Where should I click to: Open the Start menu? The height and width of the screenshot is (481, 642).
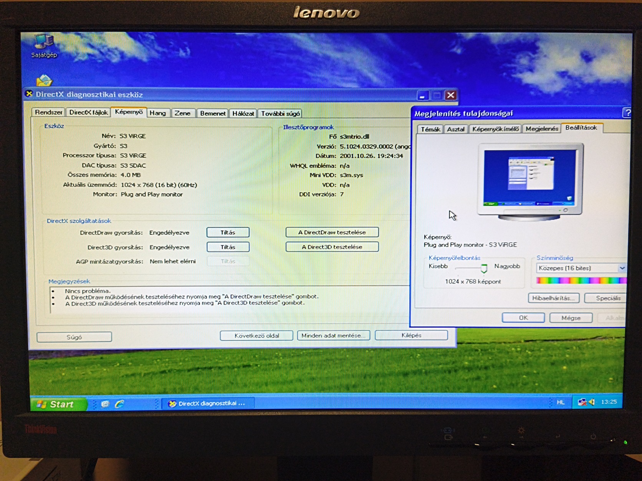click(58, 404)
